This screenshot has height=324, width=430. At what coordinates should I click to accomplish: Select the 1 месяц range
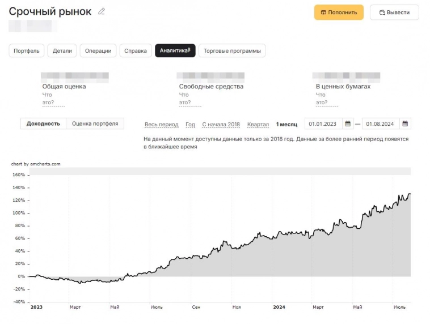point(286,125)
